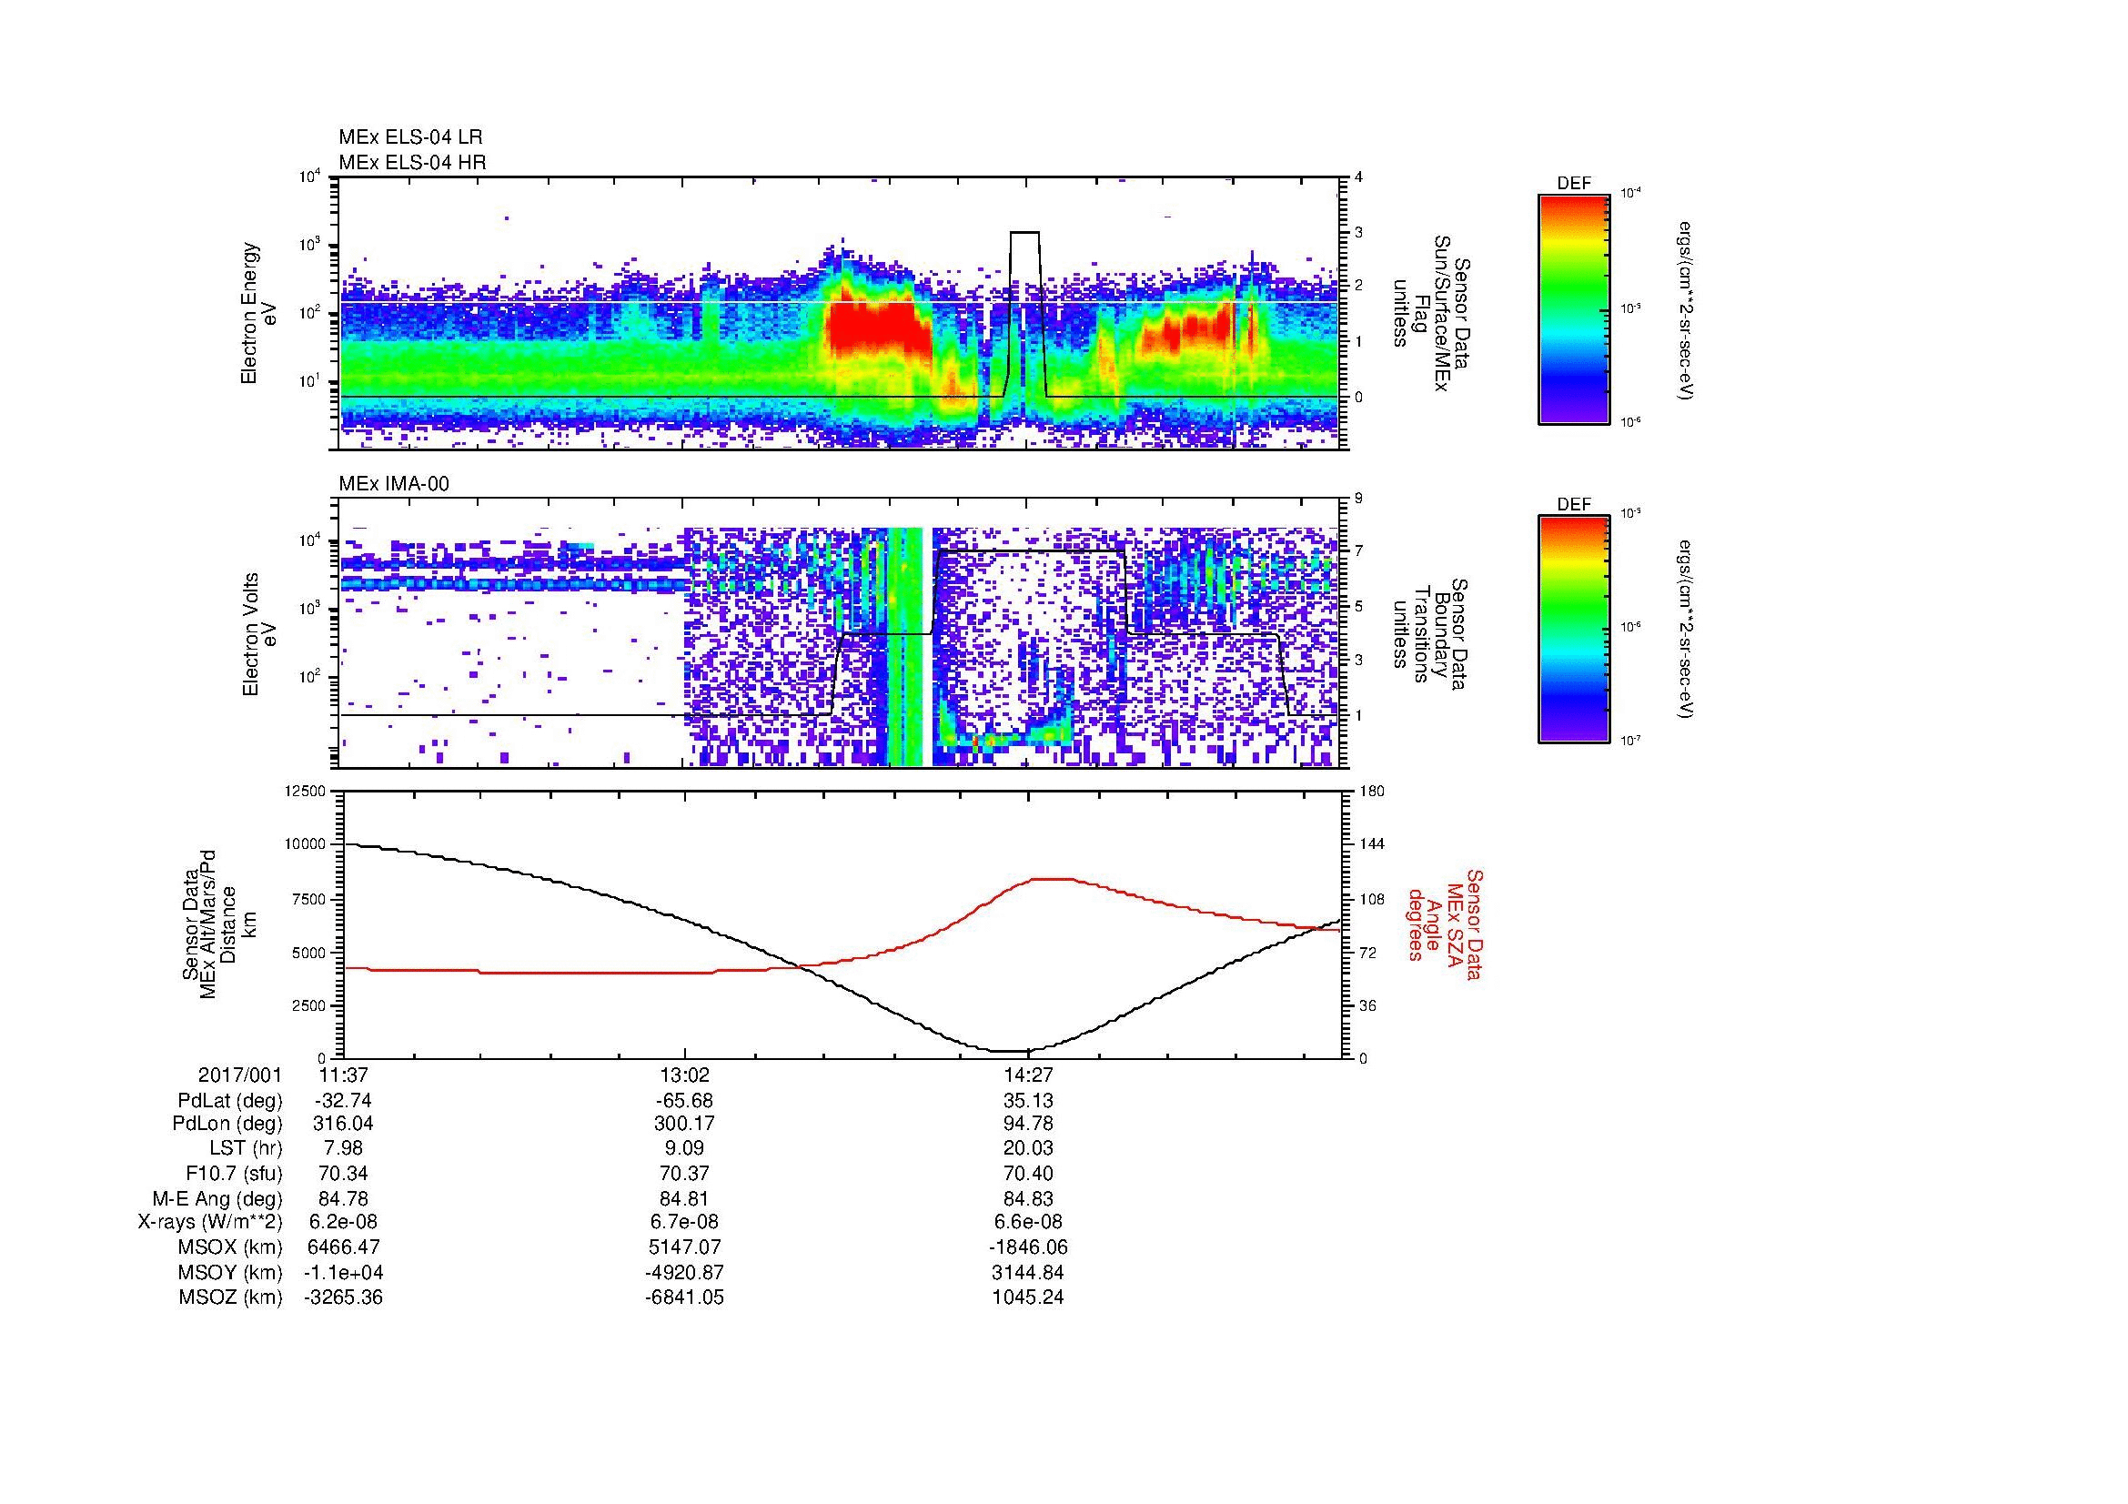Click the '14:27' time tick label

pyautogui.click(x=1028, y=1075)
